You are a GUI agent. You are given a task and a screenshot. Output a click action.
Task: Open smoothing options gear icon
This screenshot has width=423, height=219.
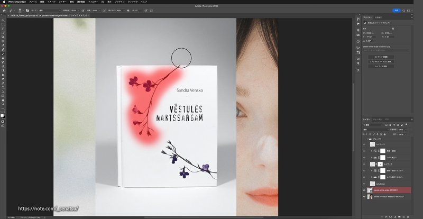[128, 11]
